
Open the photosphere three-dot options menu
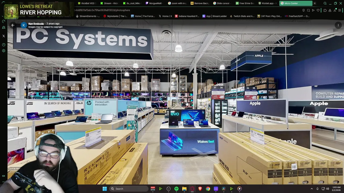click(338, 25)
